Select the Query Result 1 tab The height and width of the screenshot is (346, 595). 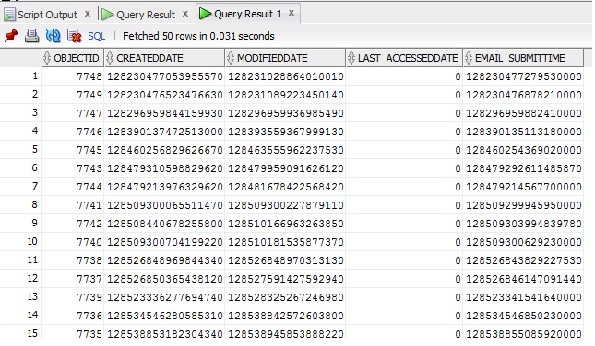(x=247, y=14)
